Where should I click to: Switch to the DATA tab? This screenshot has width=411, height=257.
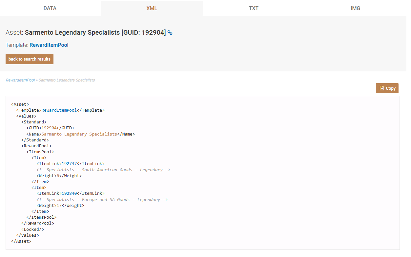coord(50,8)
